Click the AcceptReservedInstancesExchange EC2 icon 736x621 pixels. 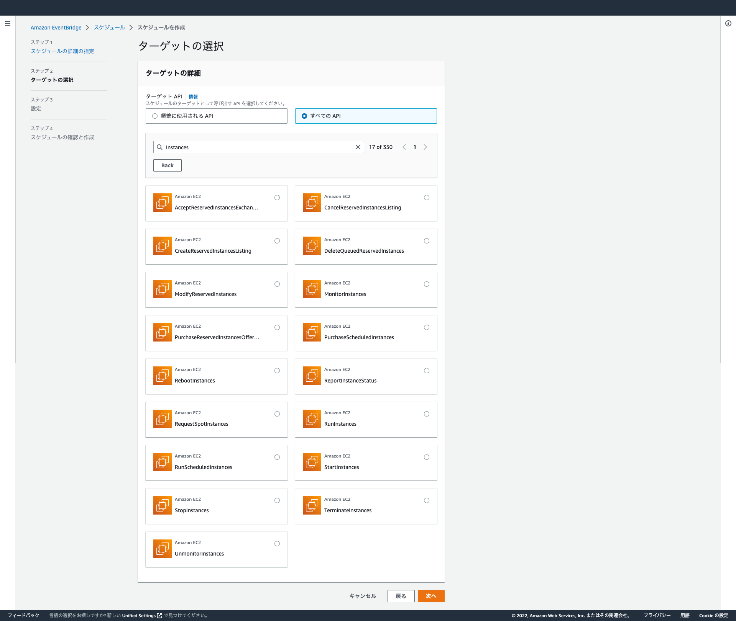(163, 203)
